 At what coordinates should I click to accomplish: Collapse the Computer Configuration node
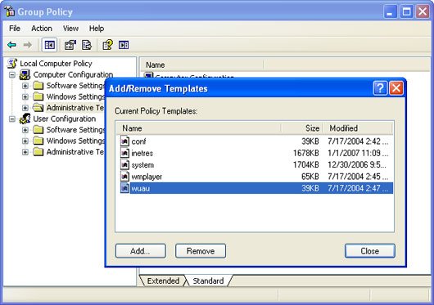click(x=12, y=75)
